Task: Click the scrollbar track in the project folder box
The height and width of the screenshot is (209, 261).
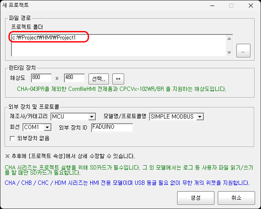Action: coord(229,45)
